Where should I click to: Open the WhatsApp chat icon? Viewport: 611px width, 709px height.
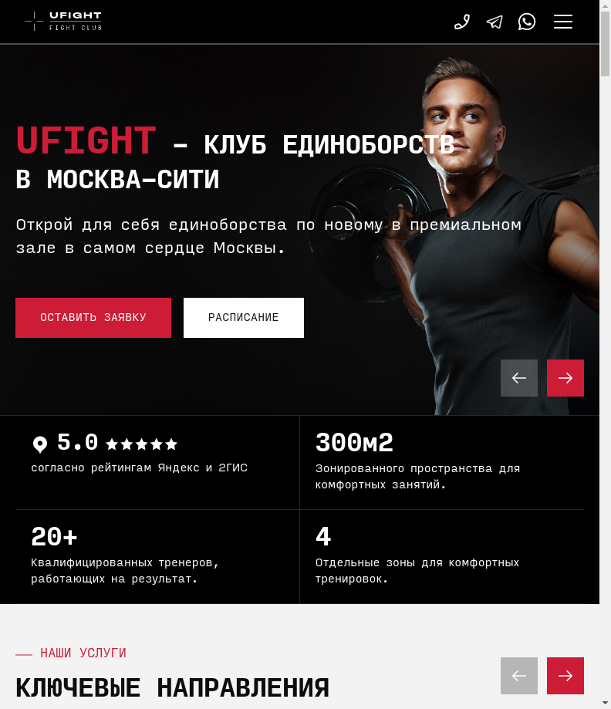(527, 22)
